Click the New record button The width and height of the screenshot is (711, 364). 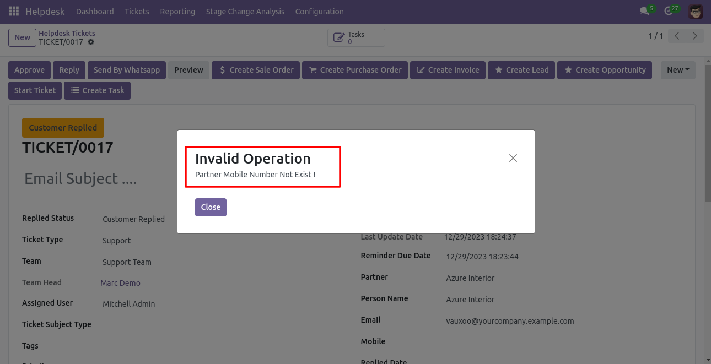pos(22,37)
